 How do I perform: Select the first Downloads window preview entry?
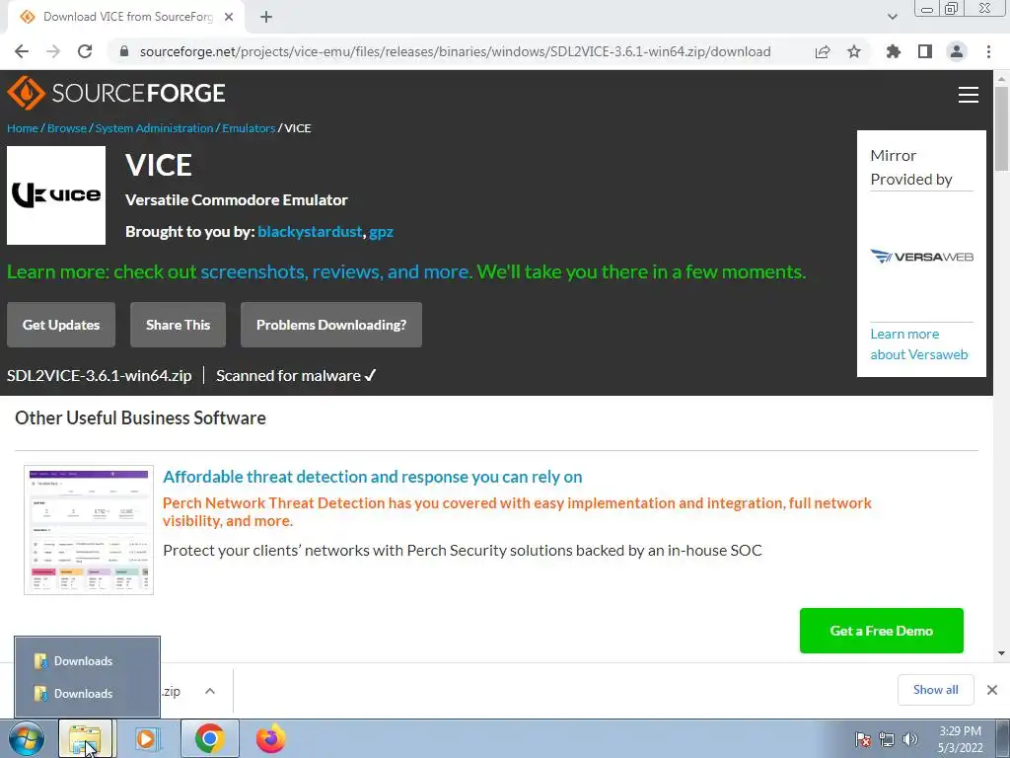click(88, 660)
